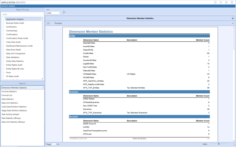Open Data Statistics (Binary) report
This screenshot has width=236, height=147.
pos(11,118)
